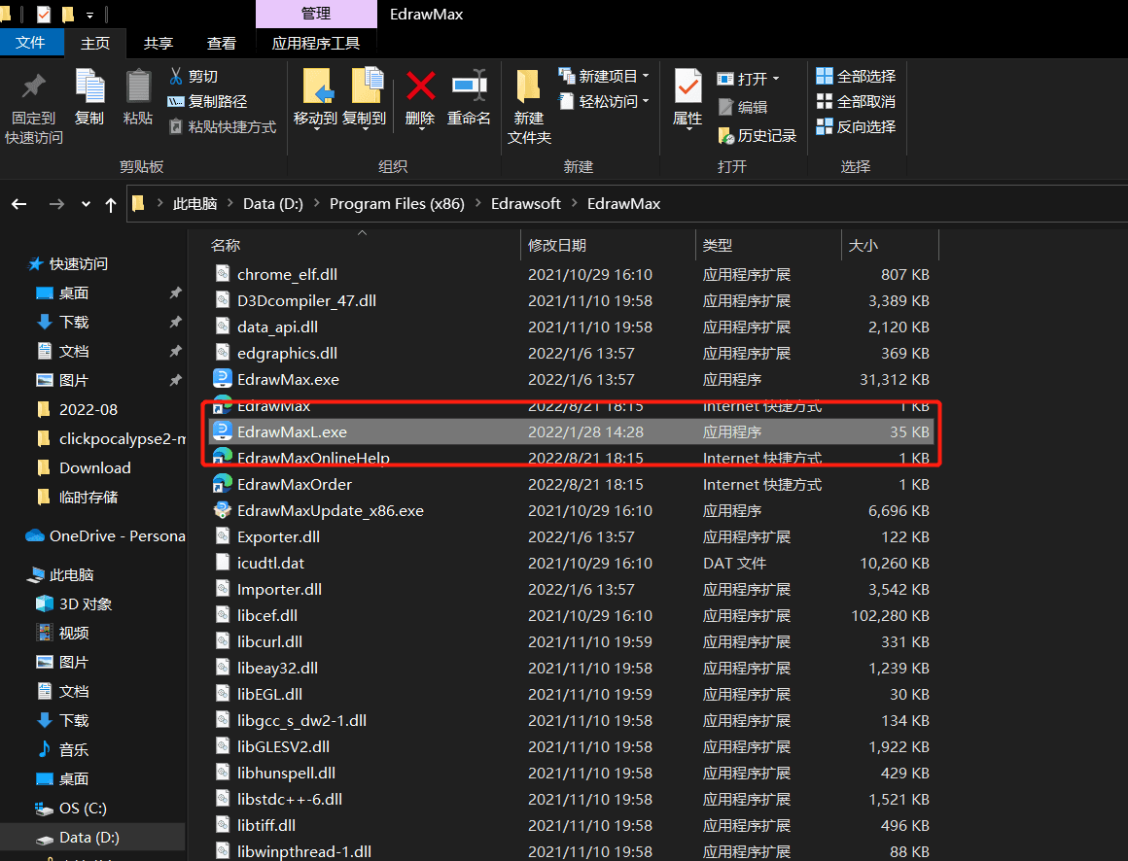The image size is (1128, 861).
Task: Click Select all (全部选择)
Action: pyautogui.click(x=856, y=76)
